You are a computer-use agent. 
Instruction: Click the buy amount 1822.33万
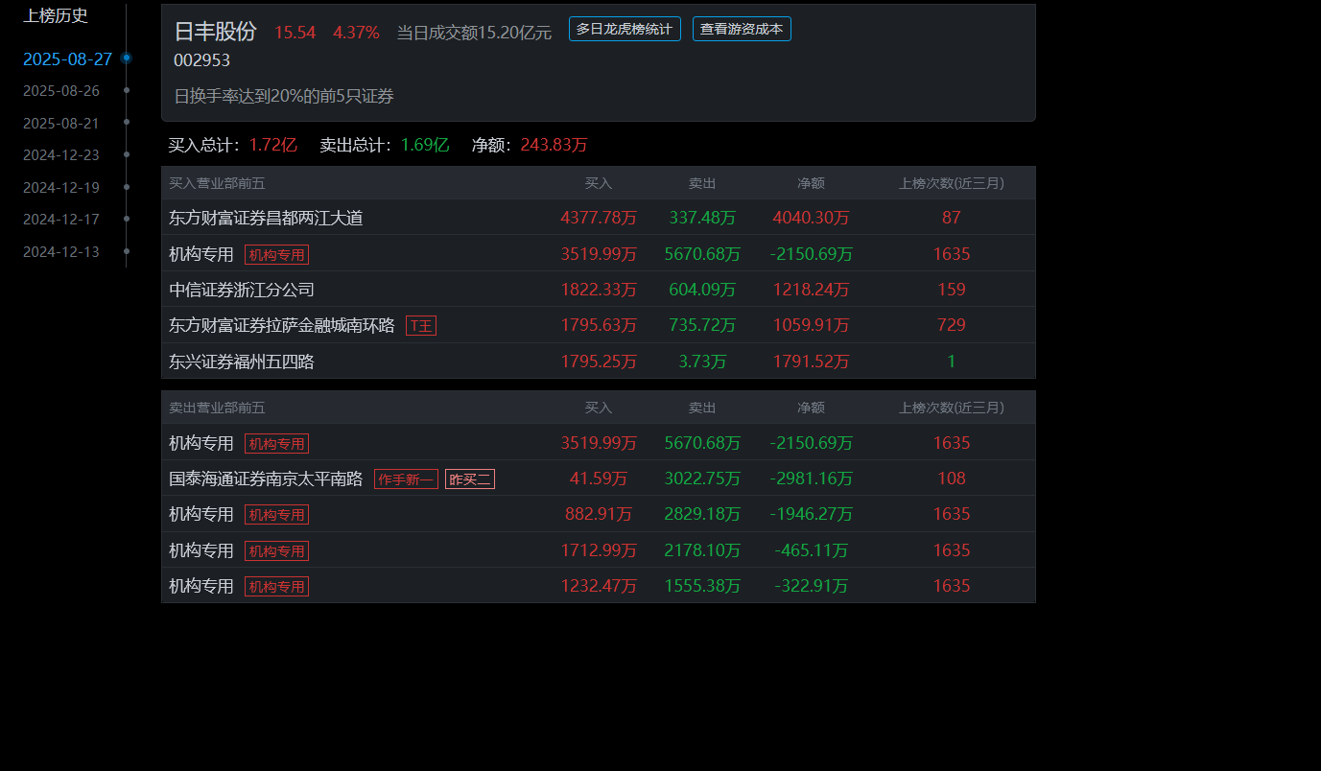pos(599,290)
